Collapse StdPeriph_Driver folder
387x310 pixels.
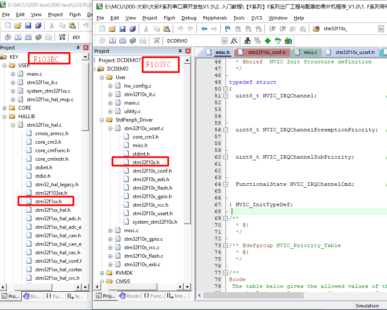(102, 120)
